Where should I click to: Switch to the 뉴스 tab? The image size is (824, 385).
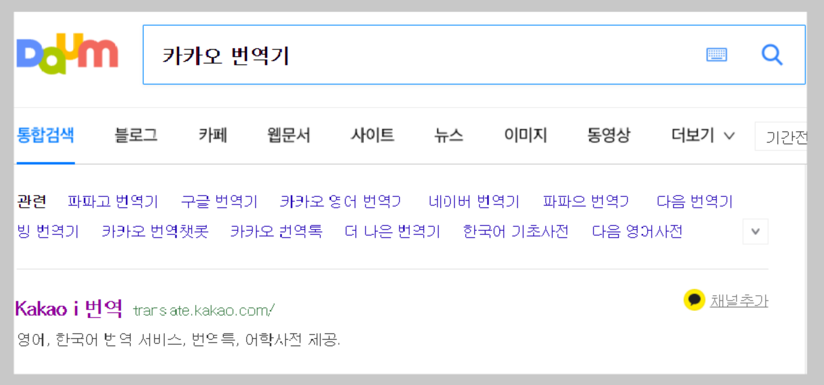[449, 135]
